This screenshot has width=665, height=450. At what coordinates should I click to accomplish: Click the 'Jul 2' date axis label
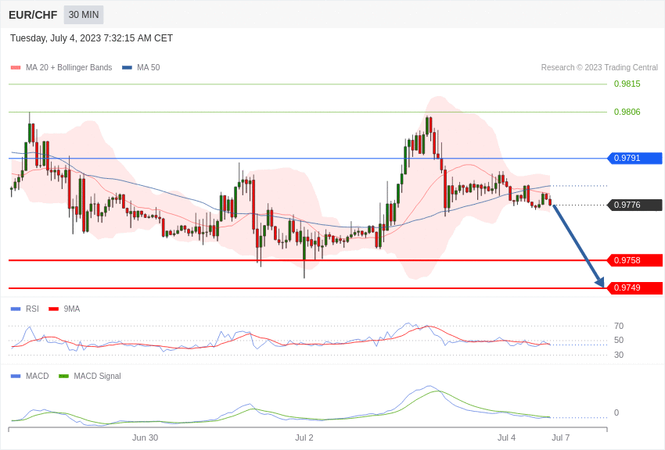click(304, 437)
